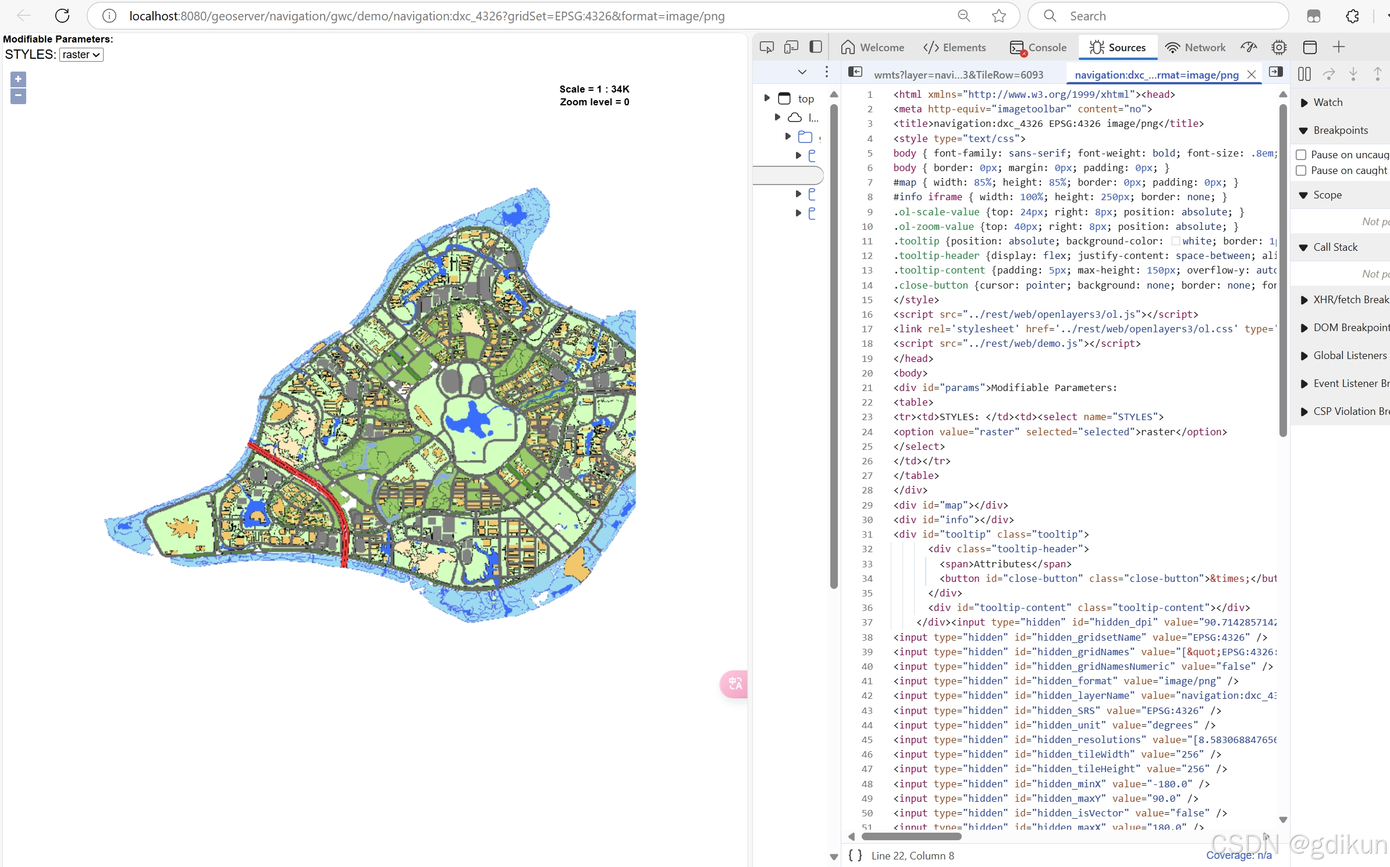
Task: Bookmark this page with the star icon
Action: point(999,16)
